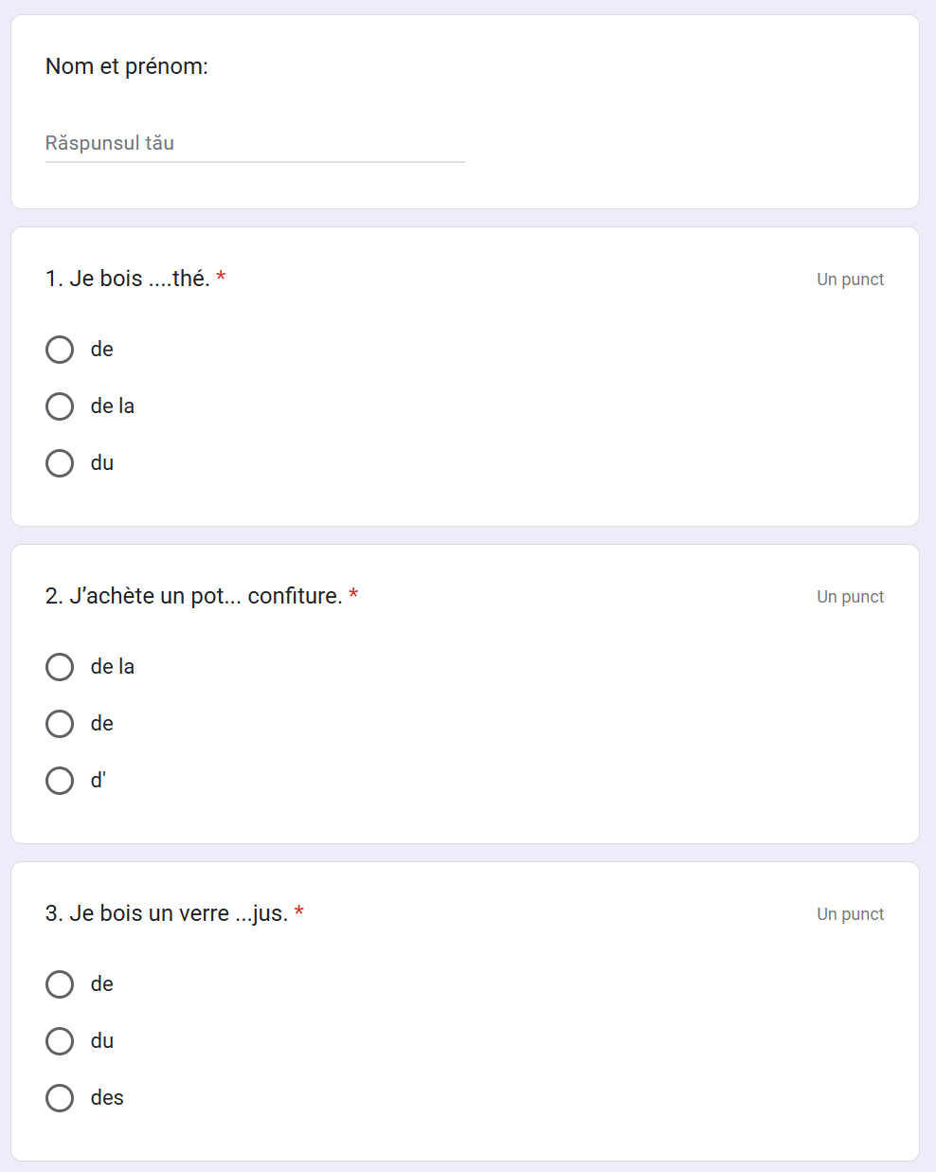
Task: Click the red required asterisk on question 1
Action: point(221,278)
